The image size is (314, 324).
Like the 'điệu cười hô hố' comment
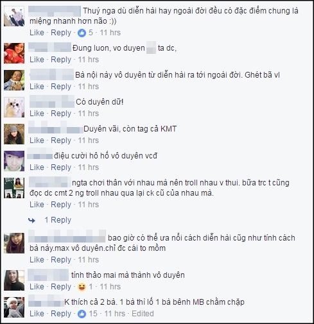click(37, 167)
